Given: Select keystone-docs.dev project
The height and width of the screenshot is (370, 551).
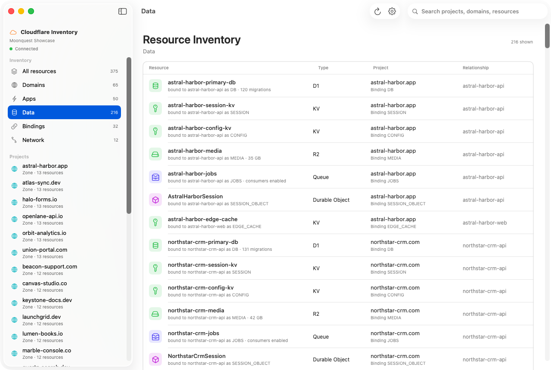Looking at the screenshot, I should coord(65,303).
